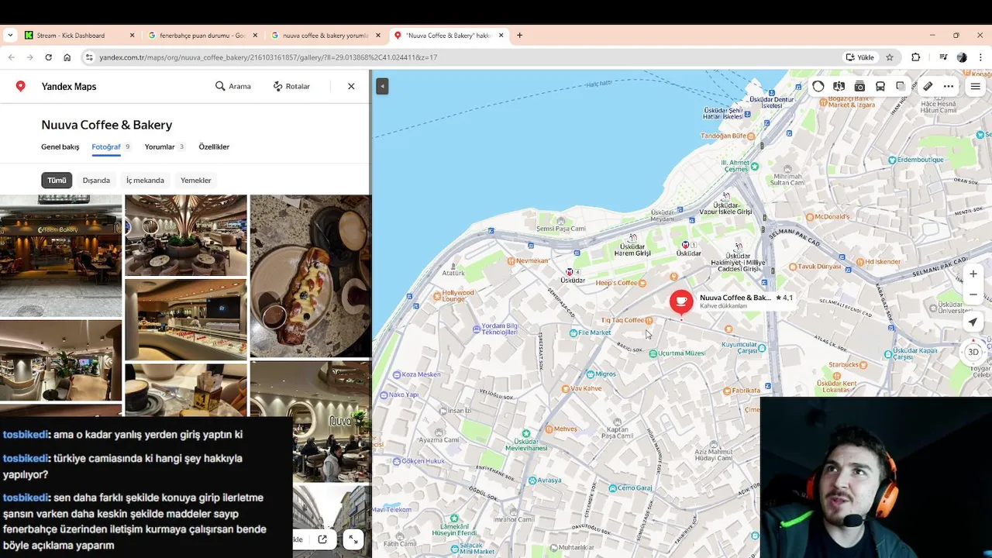The image size is (992, 558).
Task: Filter photos by Yemekler
Action: click(195, 180)
